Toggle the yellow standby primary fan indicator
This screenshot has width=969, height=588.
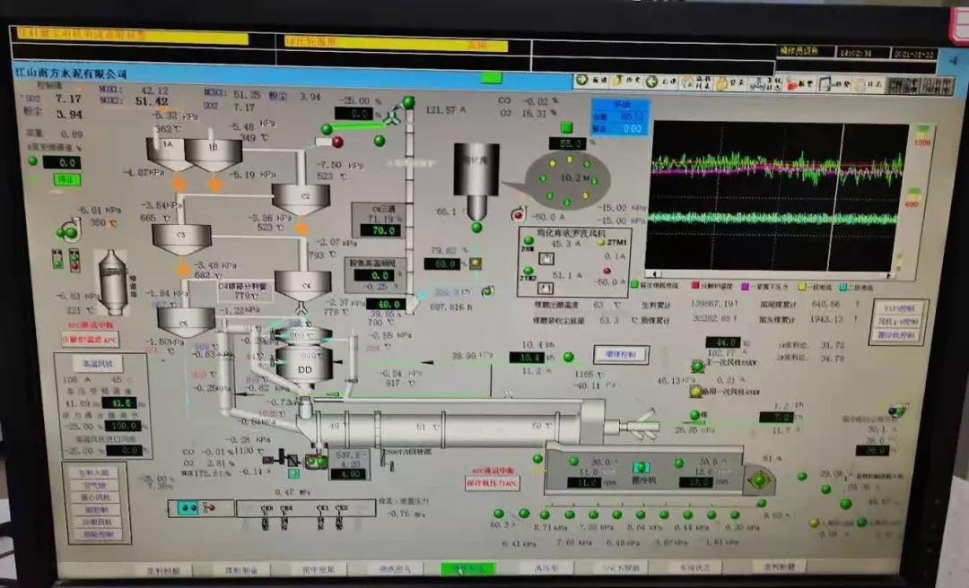tap(695, 392)
